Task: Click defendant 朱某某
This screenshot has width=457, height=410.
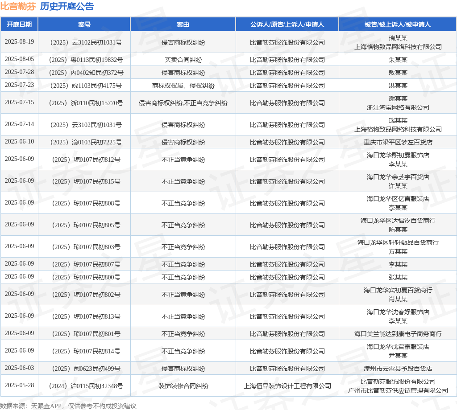Action: click(x=398, y=60)
